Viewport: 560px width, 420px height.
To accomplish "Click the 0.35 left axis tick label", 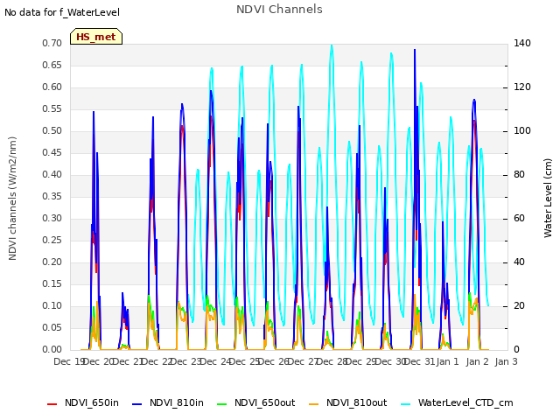I will tap(52, 196).
